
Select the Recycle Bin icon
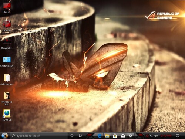point(7,44)
